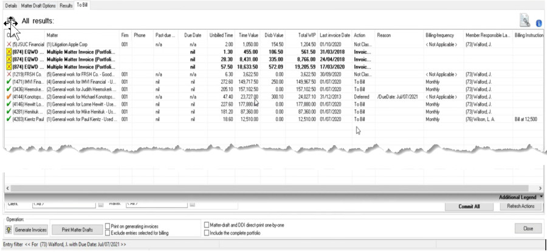This screenshot has width=547, height=252.
Task: Click General work for FRSH Co. cell
Action: [82, 75]
